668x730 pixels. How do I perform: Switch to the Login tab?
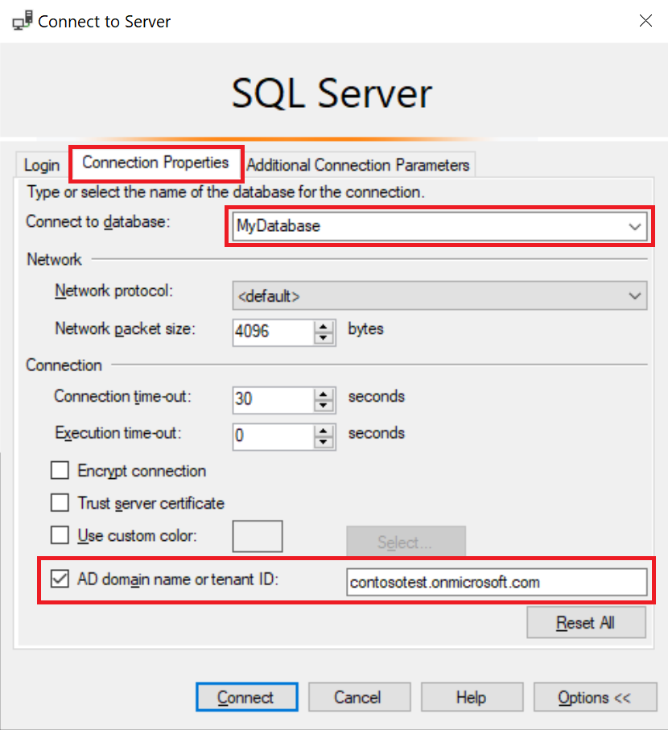point(40,165)
